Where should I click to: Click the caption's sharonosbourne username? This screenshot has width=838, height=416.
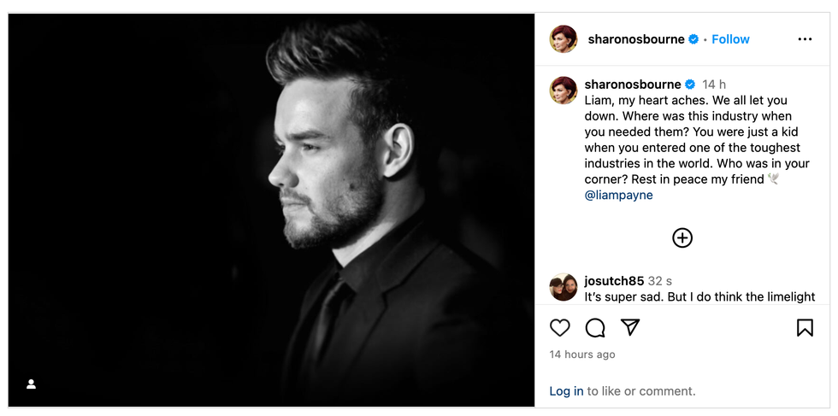click(632, 85)
